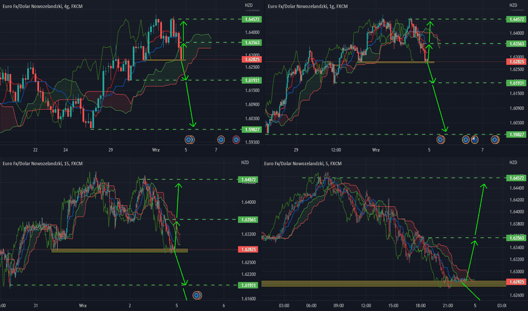This screenshot has width=528, height=311.
Task: Select the gold support zone in 5-minute chart
Action: 384,284
